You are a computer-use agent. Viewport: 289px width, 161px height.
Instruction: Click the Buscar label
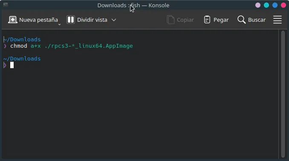click(x=257, y=20)
